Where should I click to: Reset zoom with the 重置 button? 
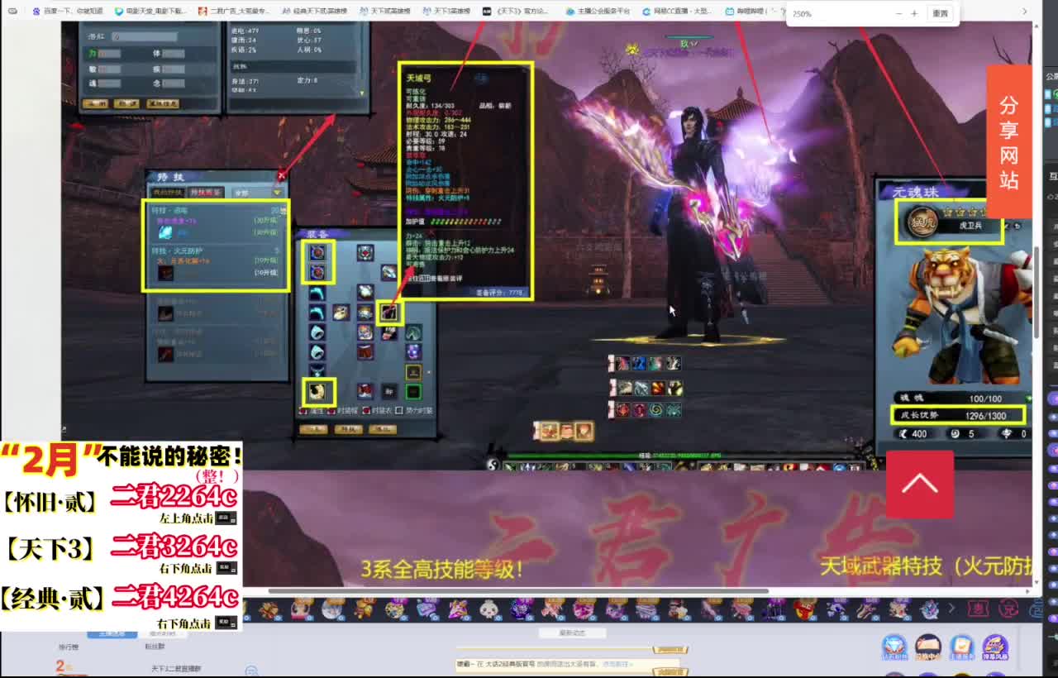point(941,14)
